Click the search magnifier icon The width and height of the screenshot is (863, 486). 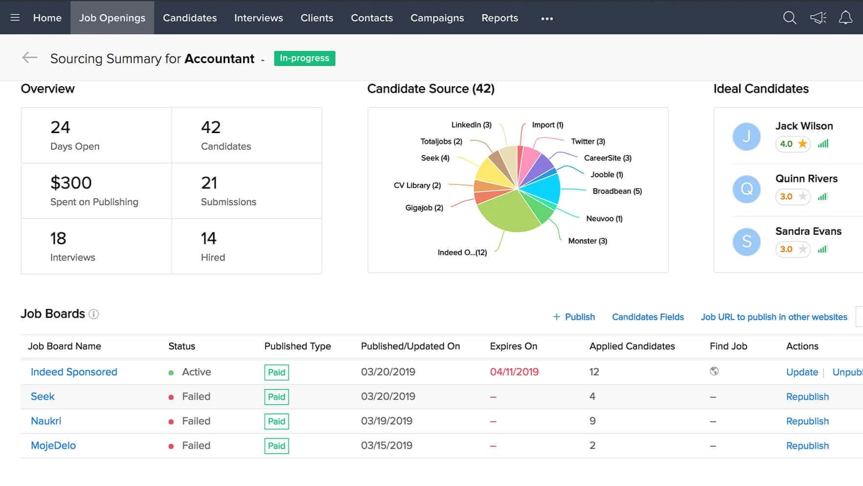coord(790,18)
